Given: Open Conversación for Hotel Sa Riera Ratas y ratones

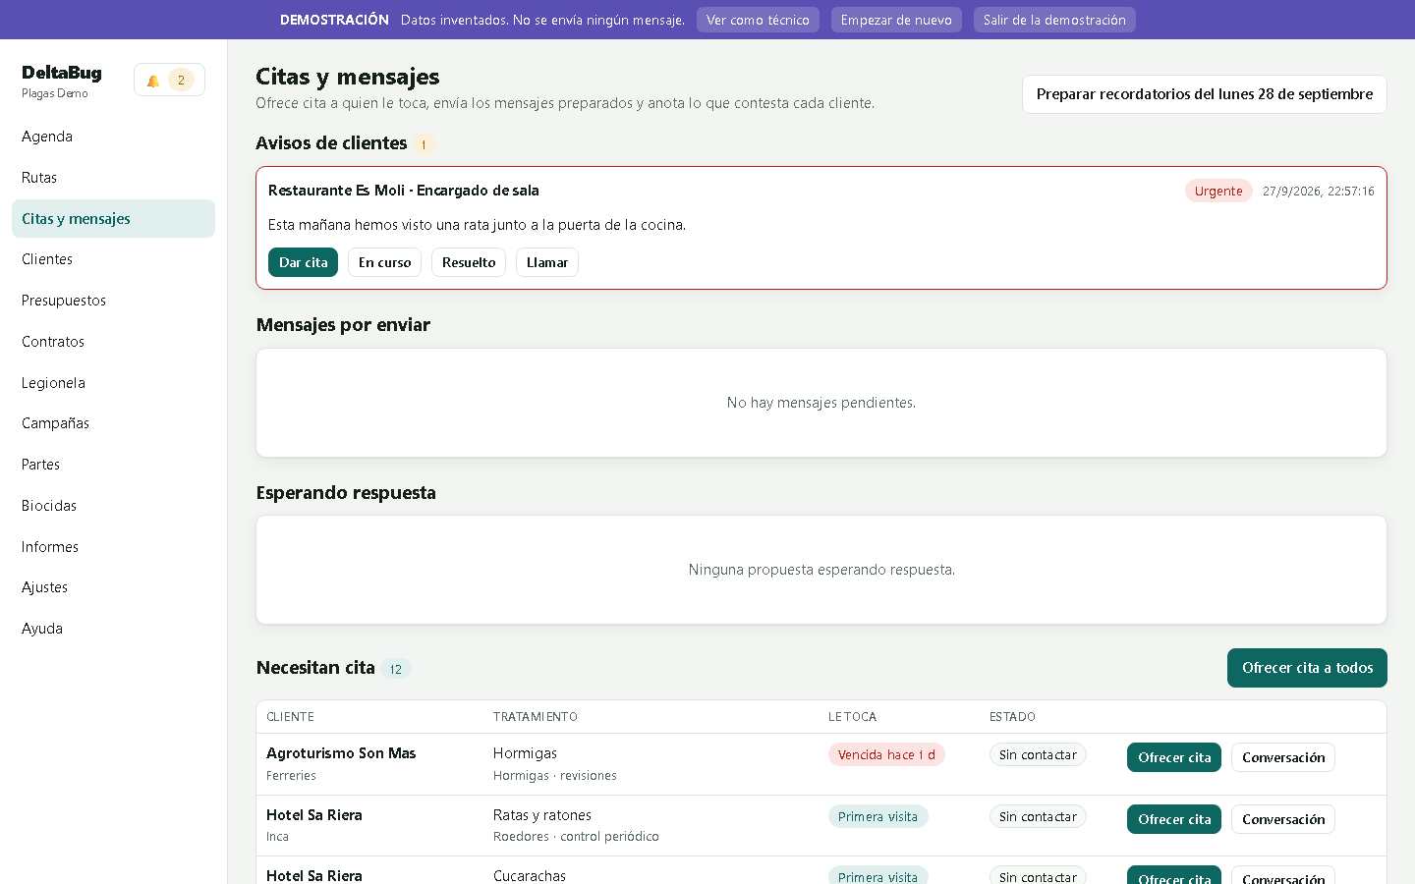Looking at the screenshot, I should pos(1283,819).
